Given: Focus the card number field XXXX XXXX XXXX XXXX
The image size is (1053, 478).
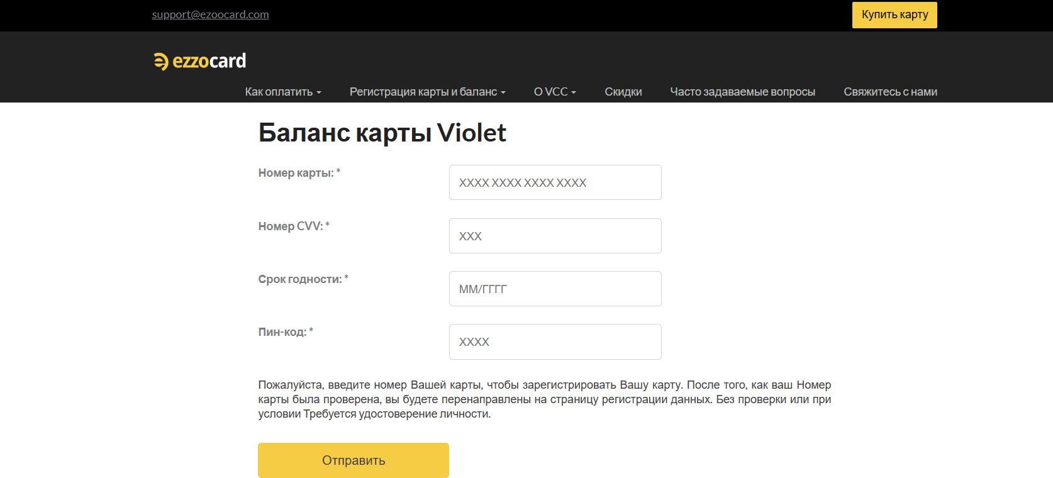Looking at the screenshot, I should (x=555, y=182).
